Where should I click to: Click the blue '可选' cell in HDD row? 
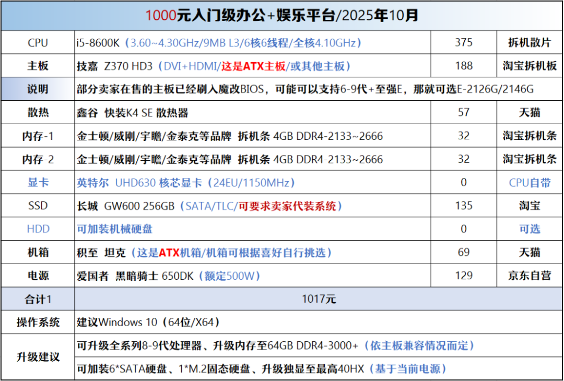(529, 229)
